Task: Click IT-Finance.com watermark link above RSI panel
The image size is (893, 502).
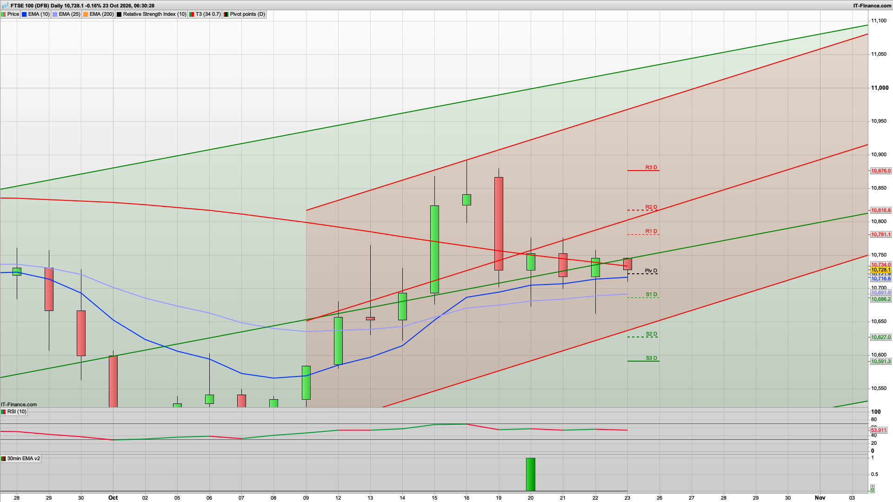Action: (x=19, y=405)
